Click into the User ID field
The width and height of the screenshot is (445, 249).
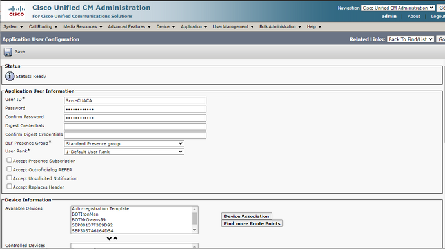click(135, 100)
